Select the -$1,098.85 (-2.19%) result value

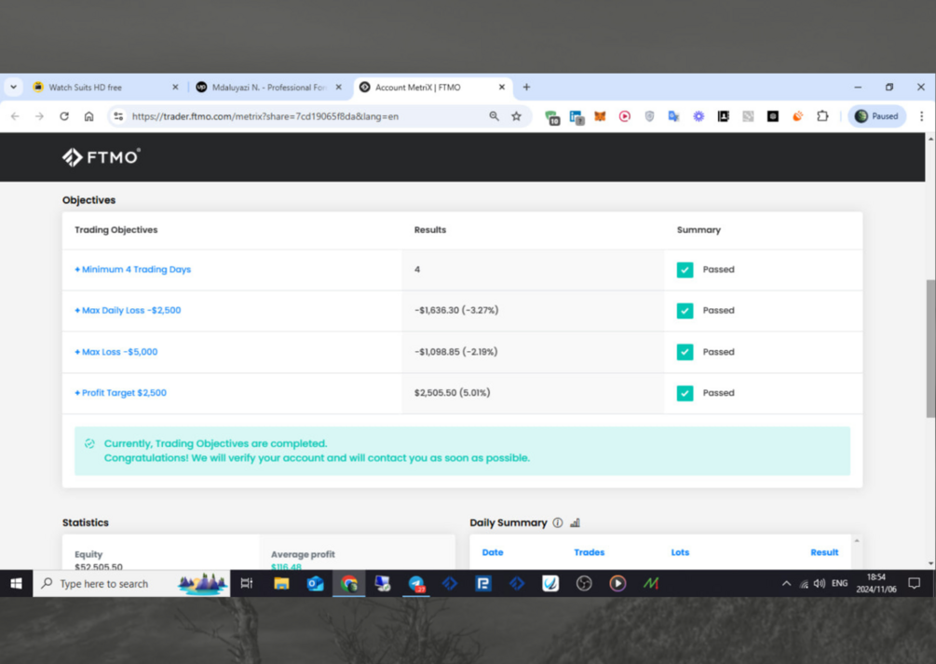point(456,352)
